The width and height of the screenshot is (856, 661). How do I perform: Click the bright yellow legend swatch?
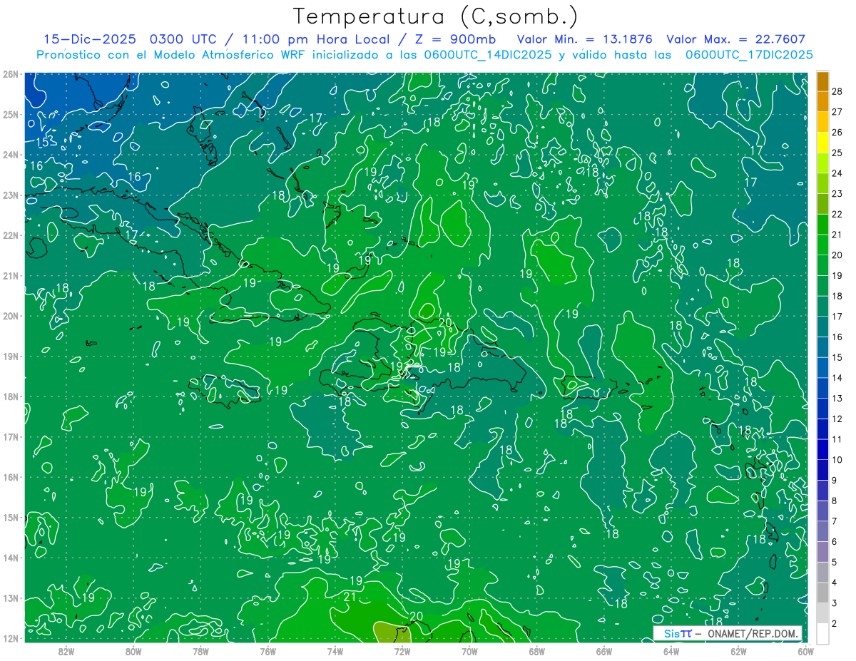pos(822,143)
